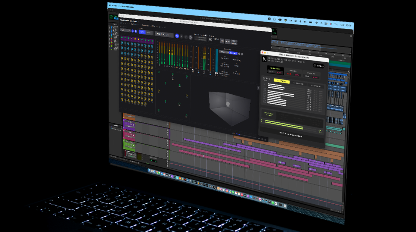Click the Wi-Fi icon in the menu bar
This screenshot has height=232, width=416.
click(317, 23)
